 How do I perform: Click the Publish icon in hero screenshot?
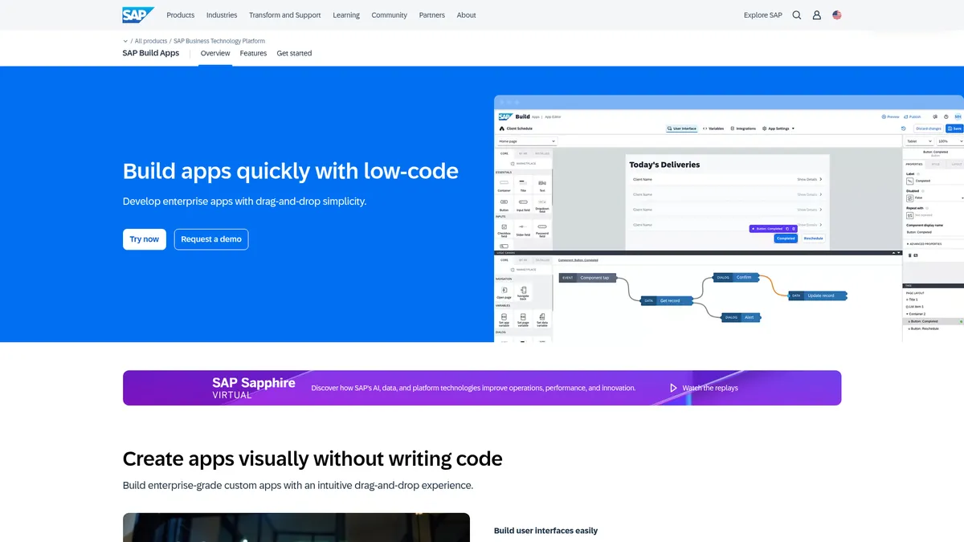tap(905, 116)
